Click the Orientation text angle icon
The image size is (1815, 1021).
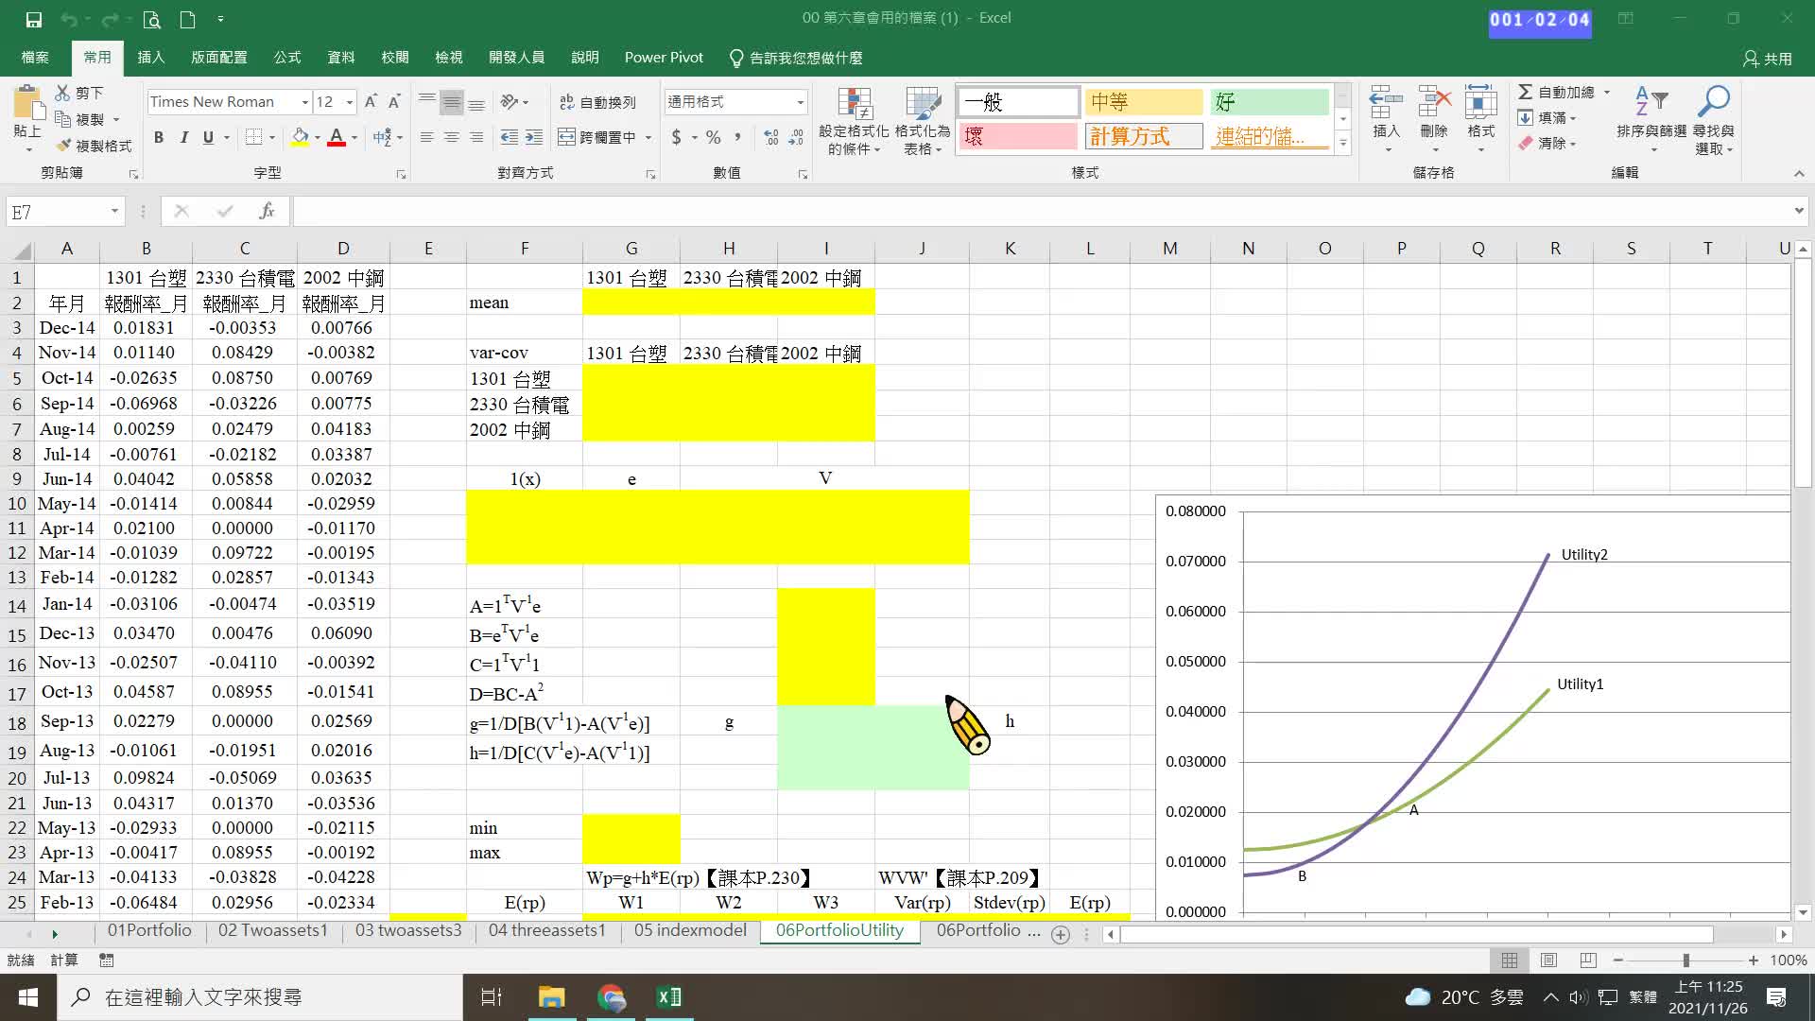point(510,101)
